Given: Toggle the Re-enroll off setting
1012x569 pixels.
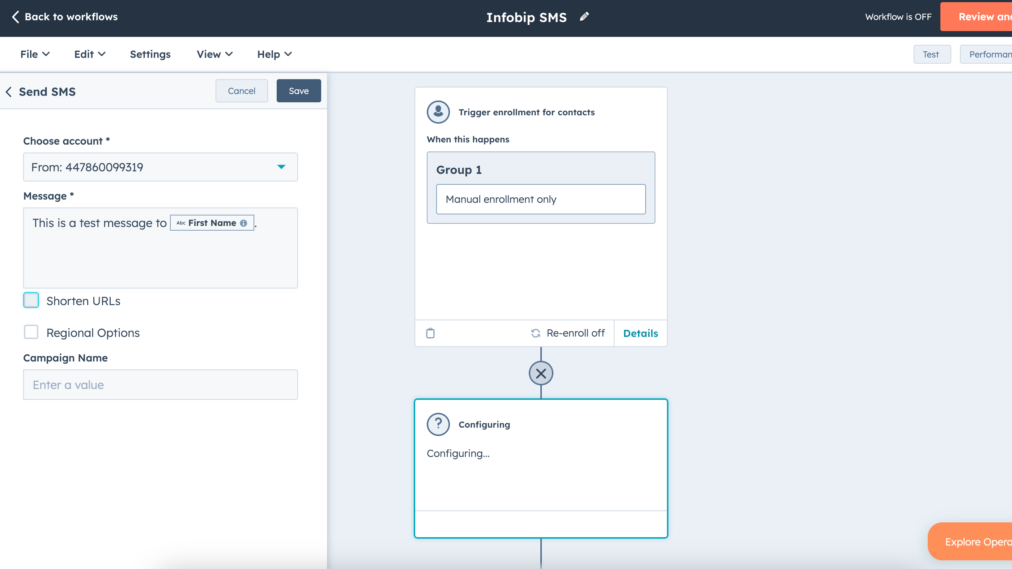Looking at the screenshot, I should (x=568, y=333).
